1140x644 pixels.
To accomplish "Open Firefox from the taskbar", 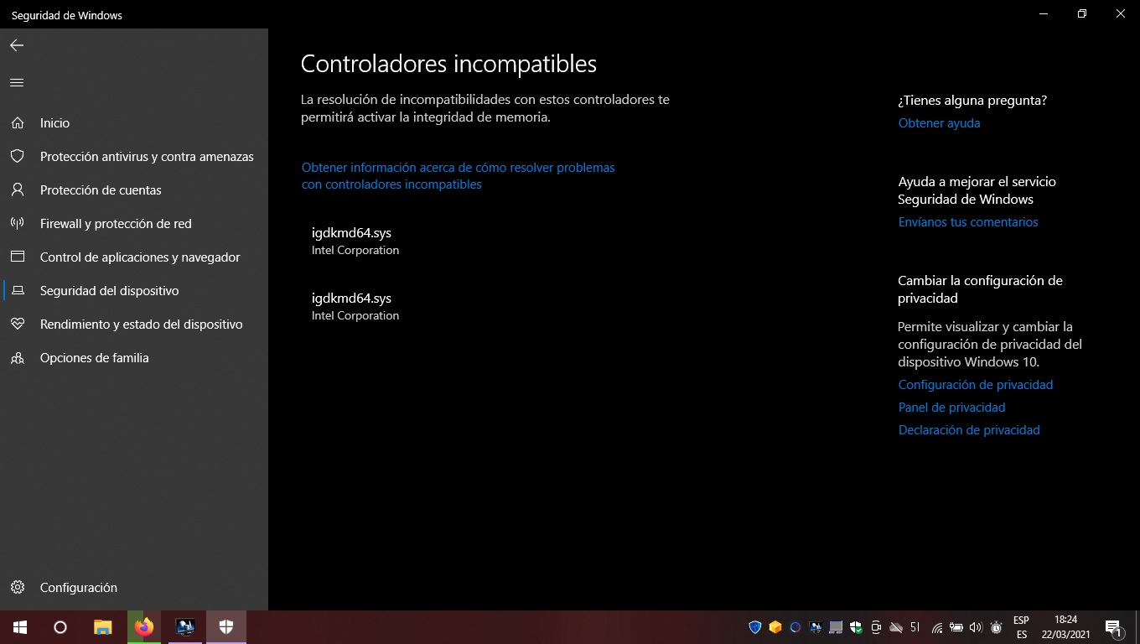I will tap(144, 627).
